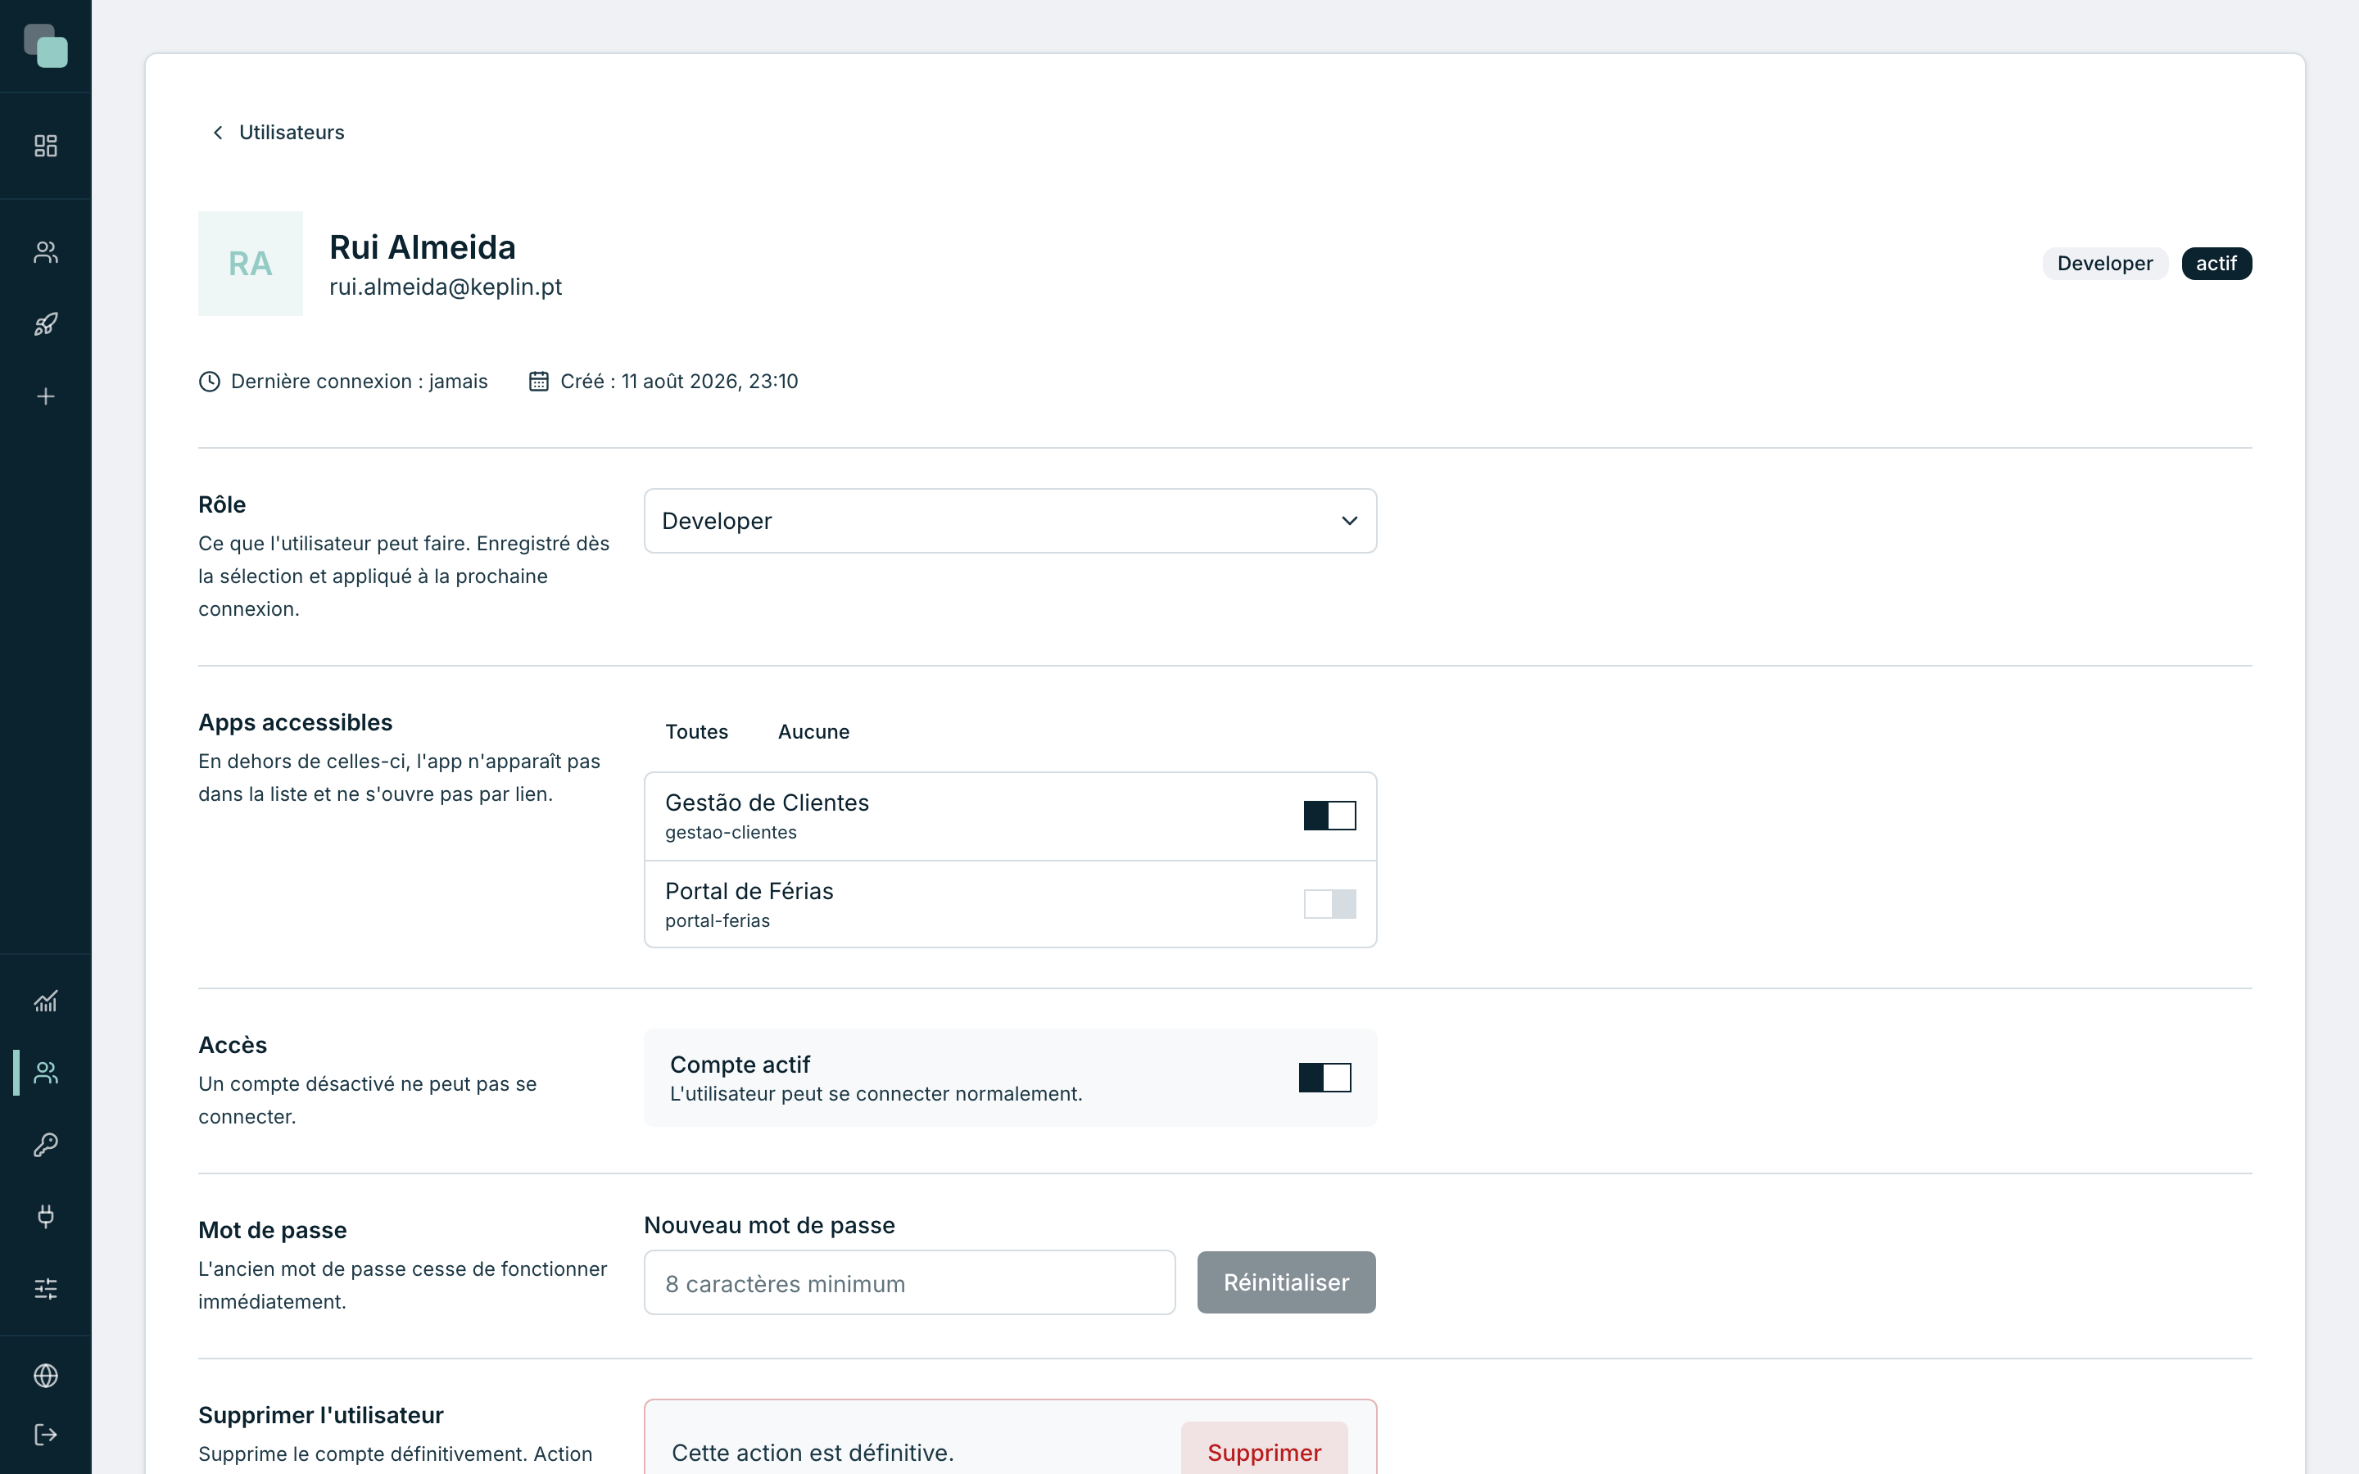The height and width of the screenshot is (1474, 2359).
Task: Click the Cette action est définitive text
Action: point(813,1453)
